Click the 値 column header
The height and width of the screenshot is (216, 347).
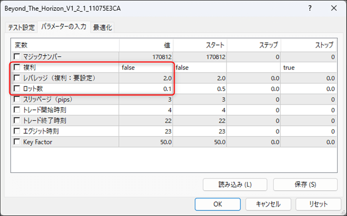(147, 45)
